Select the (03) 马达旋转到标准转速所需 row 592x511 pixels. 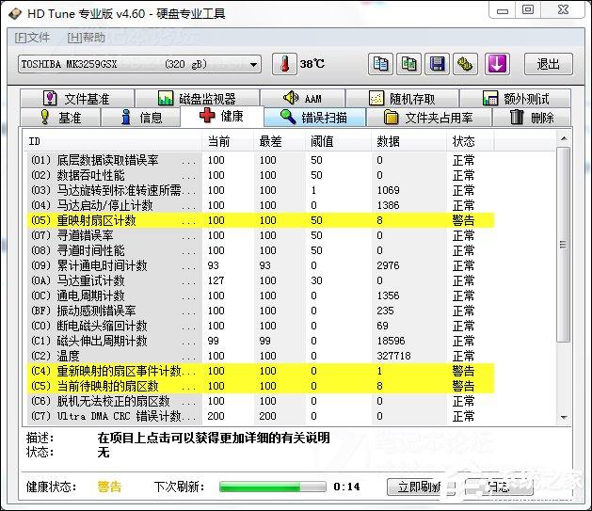(261, 190)
